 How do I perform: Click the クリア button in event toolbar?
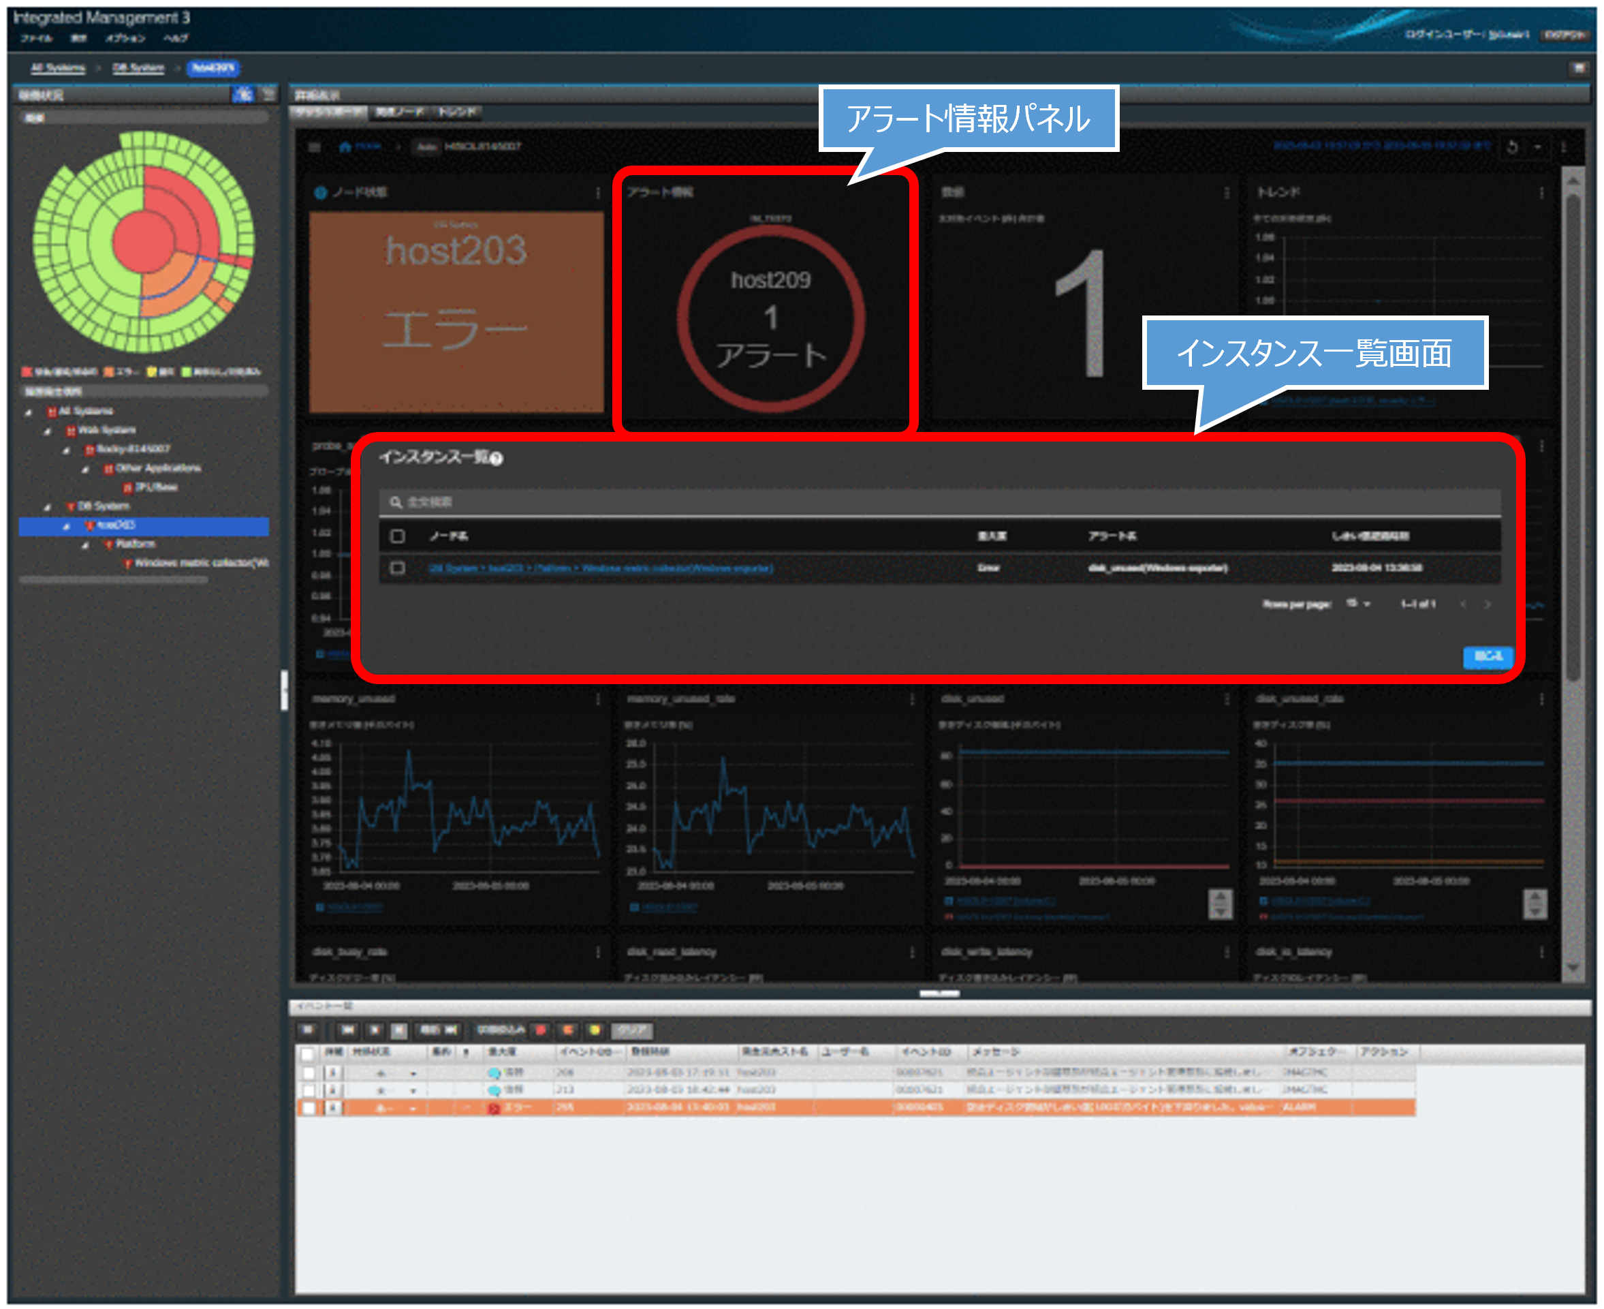click(x=632, y=1031)
